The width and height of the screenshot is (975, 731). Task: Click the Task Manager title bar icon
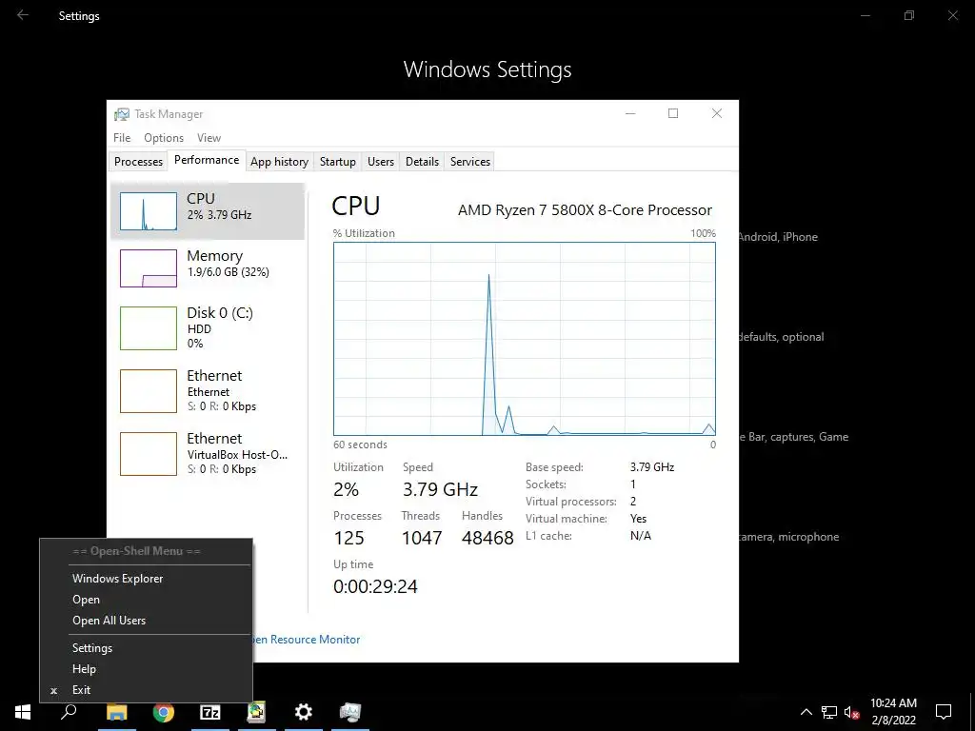121,114
